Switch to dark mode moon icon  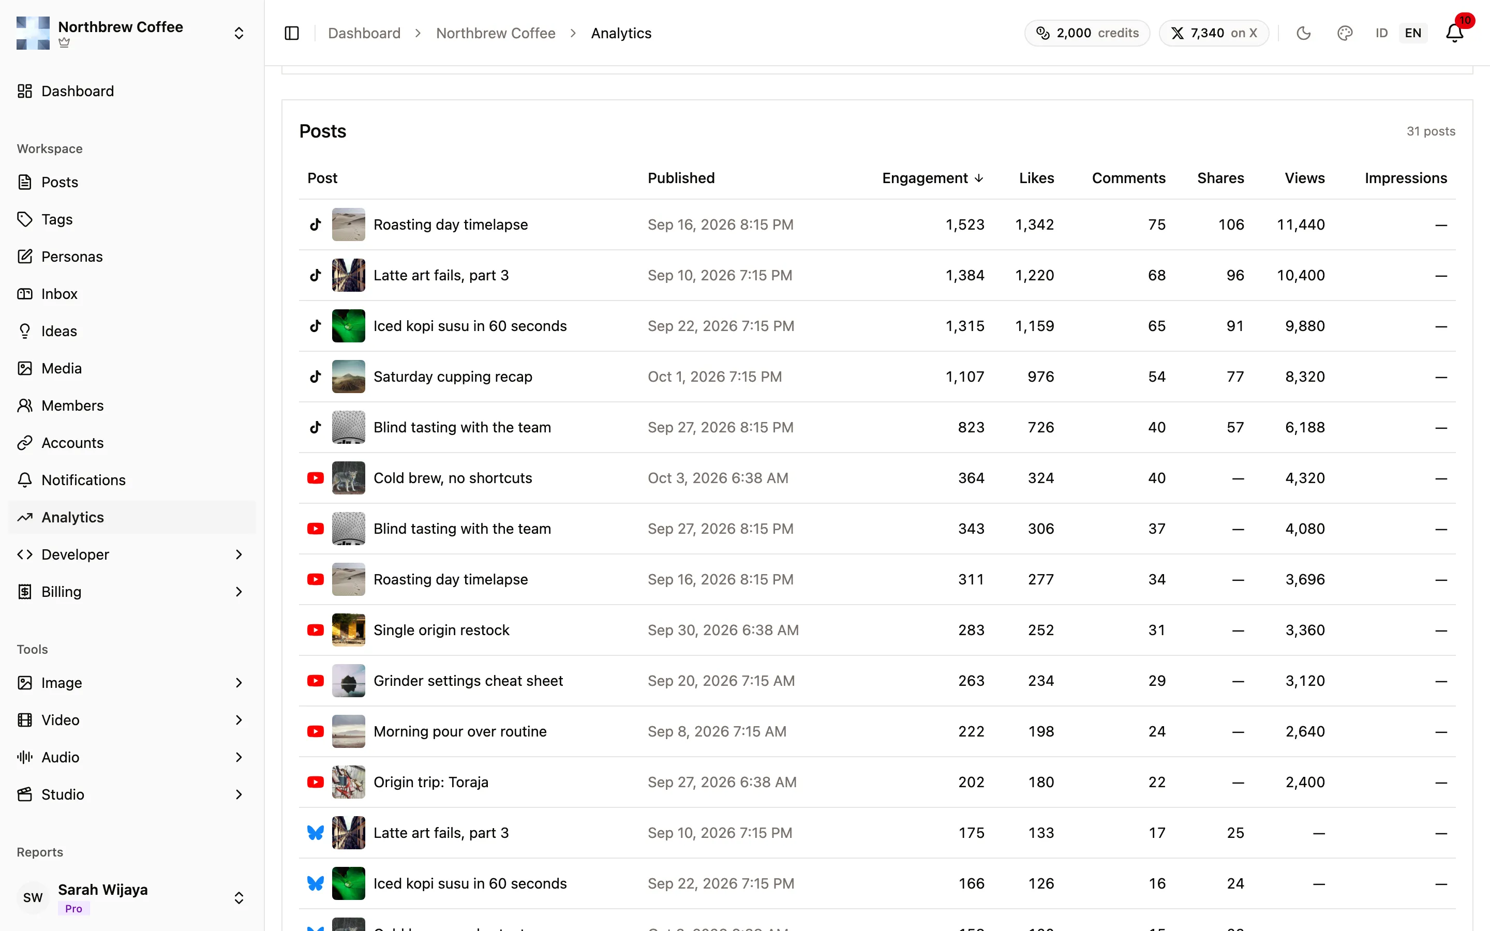[1303, 33]
